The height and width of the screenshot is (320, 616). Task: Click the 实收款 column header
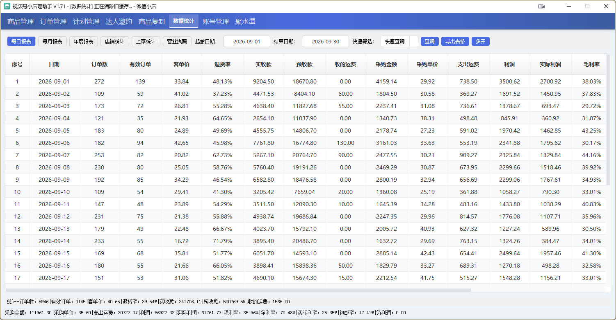[263, 64]
